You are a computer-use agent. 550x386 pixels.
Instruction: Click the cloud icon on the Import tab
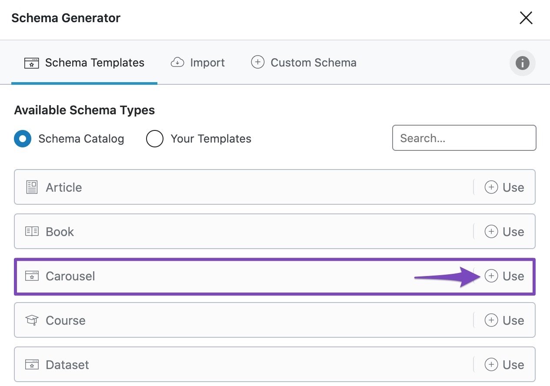pyautogui.click(x=177, y=63)
